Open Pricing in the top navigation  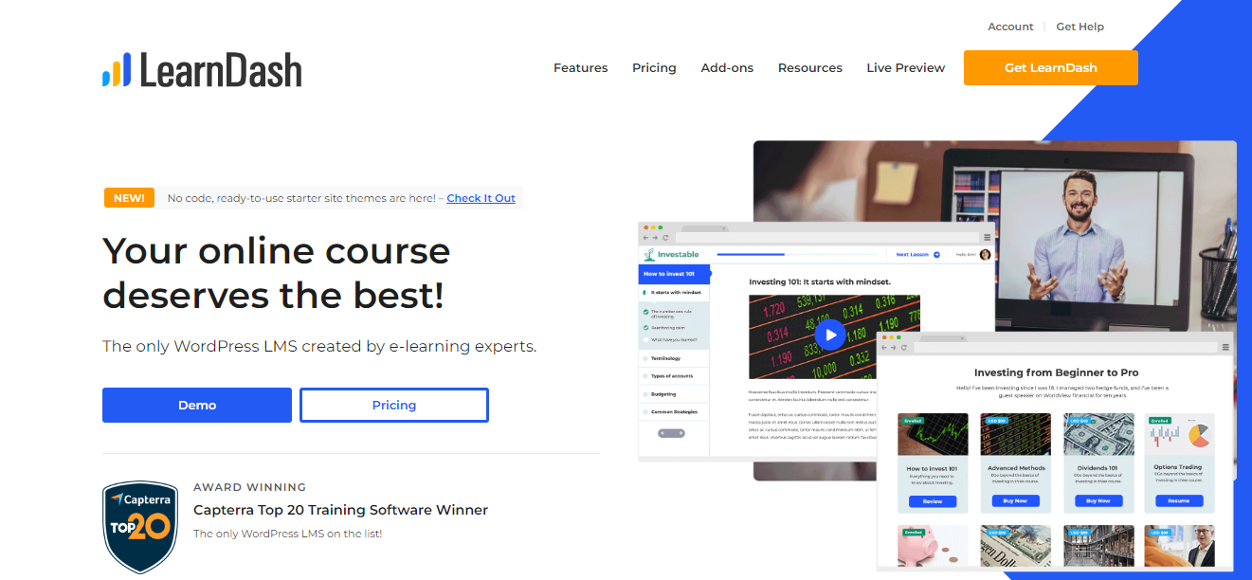654,67
